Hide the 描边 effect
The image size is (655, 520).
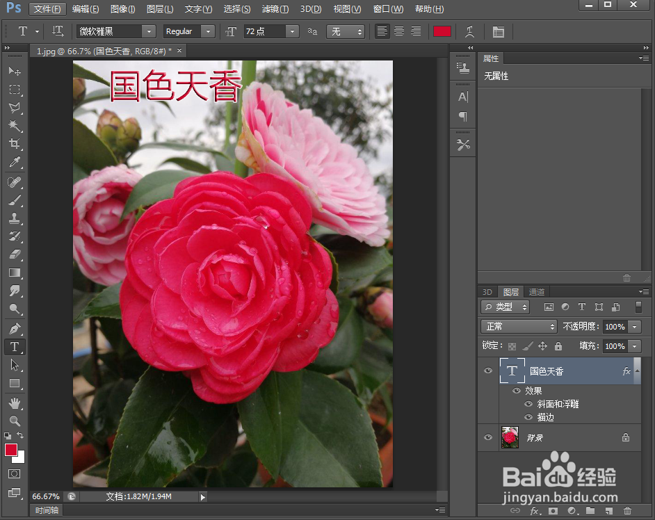pyautogui.click(x=528, y=417)
